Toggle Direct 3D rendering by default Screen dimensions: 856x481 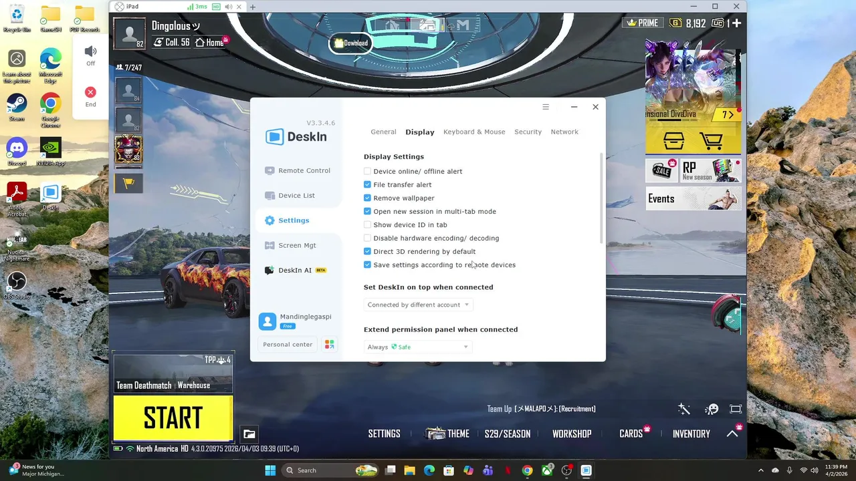tap(367, 252)
